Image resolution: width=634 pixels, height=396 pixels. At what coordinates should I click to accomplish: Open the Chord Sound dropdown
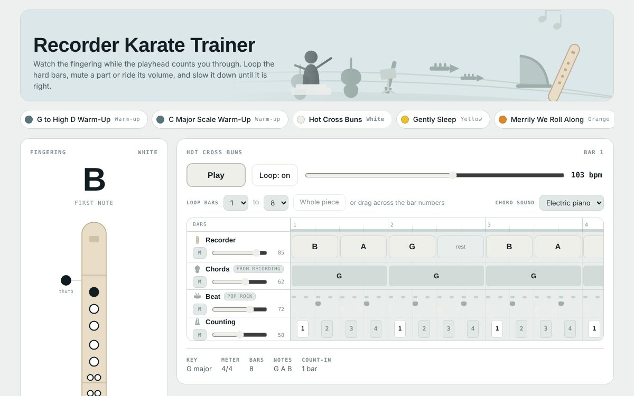click(572, 203)
